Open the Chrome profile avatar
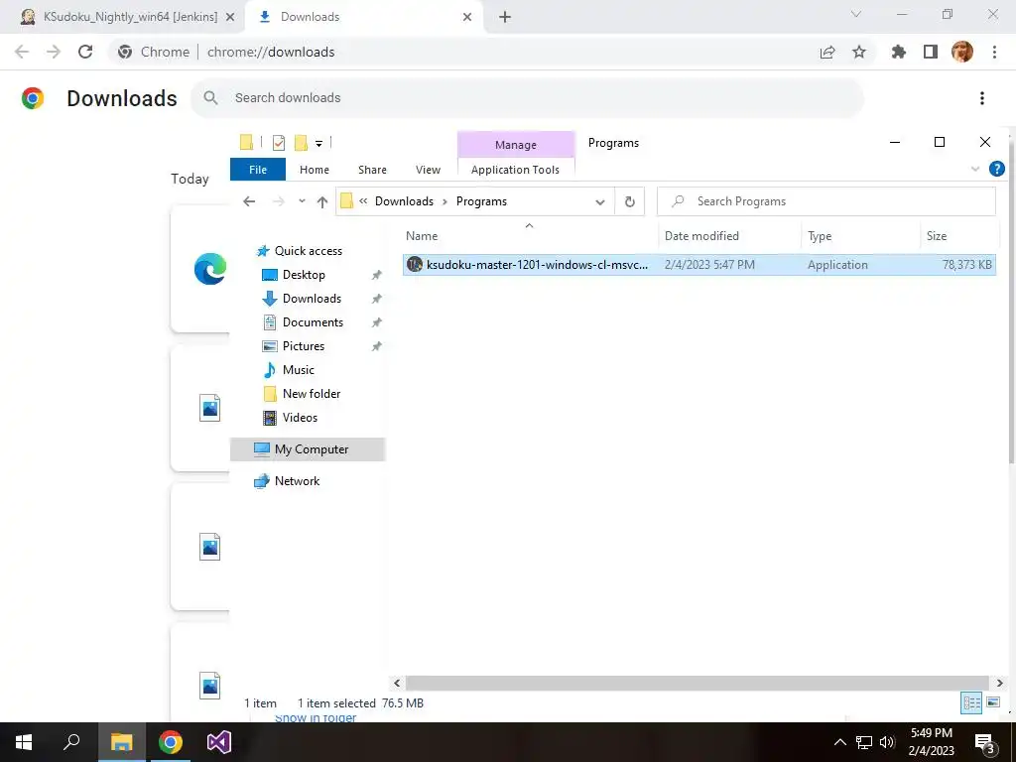 (962, 52)
